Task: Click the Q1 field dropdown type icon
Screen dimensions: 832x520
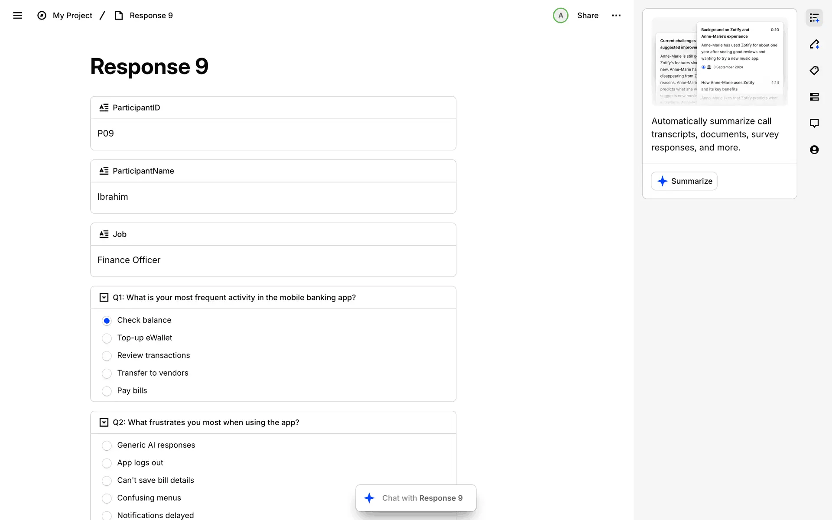Action: (104, 298)
